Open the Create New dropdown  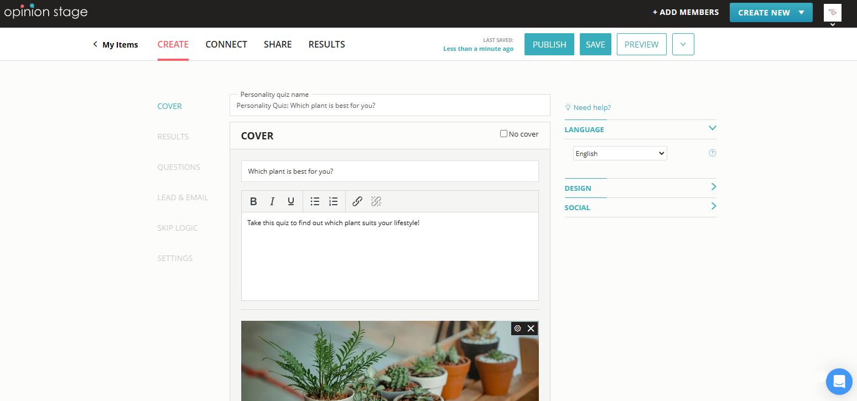771,12
